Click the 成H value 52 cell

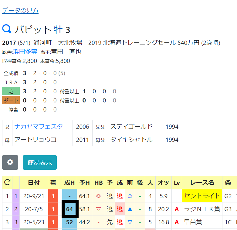click(x=69, y=222)
